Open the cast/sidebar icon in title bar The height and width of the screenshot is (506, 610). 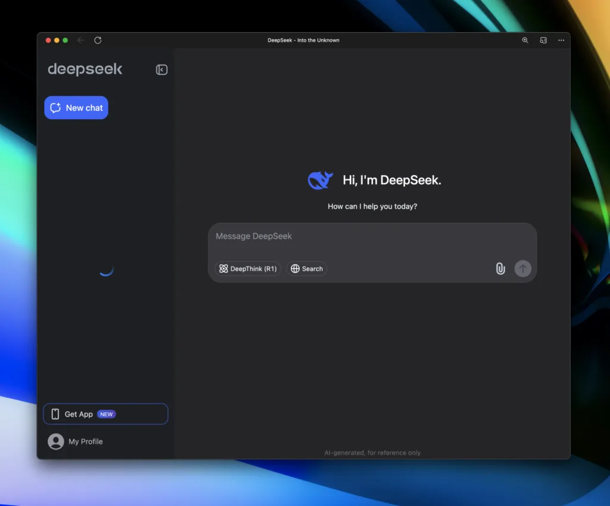coord(543,40)
